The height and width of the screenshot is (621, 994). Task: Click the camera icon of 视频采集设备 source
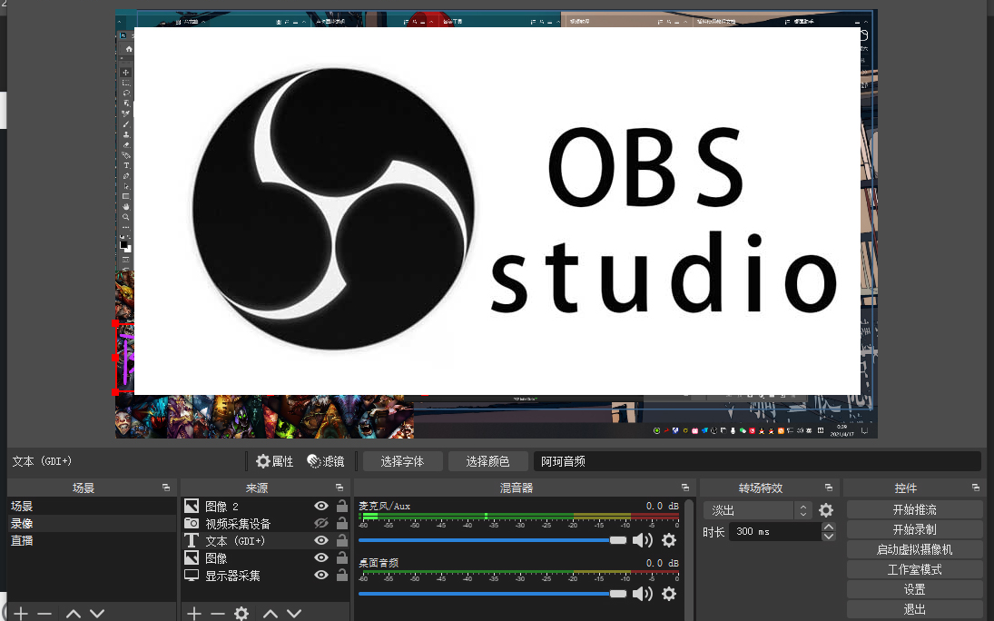point(192,523)
